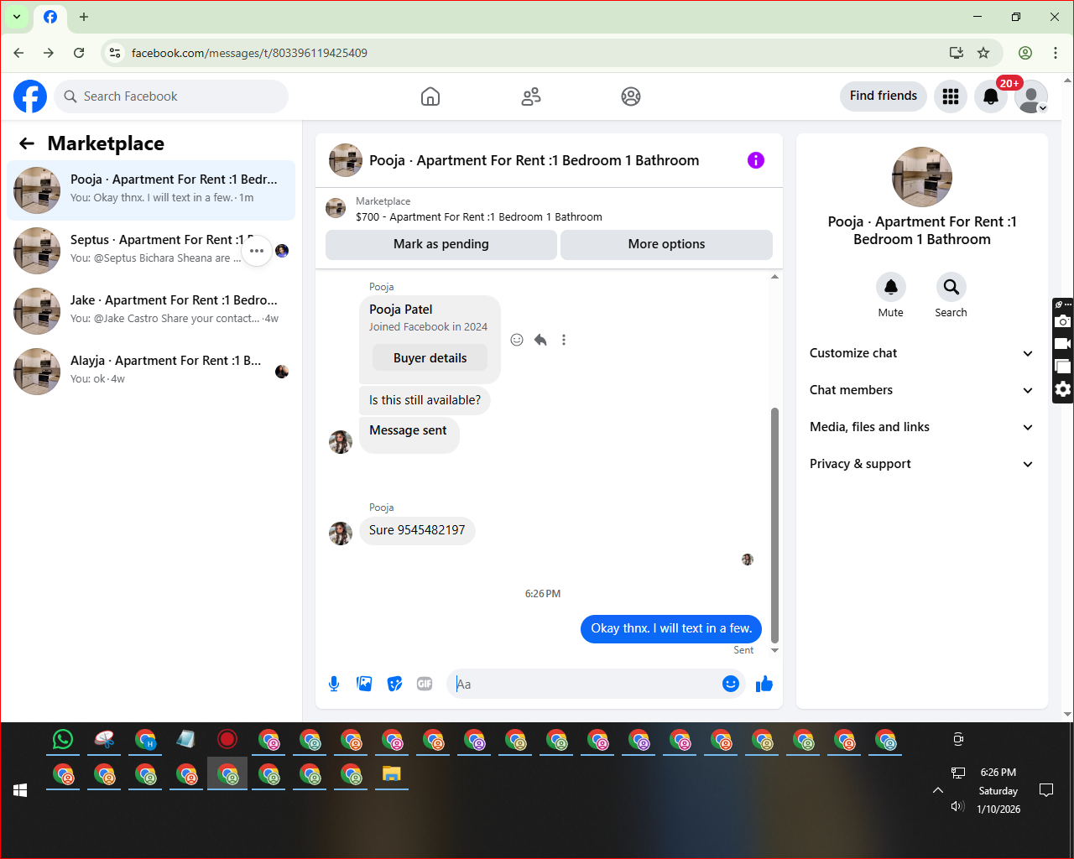Click the conversation title Pooja Apartment For Rent

coord(534,160)
